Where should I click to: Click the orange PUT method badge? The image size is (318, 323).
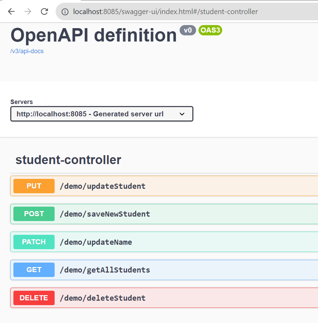[34, 186]
